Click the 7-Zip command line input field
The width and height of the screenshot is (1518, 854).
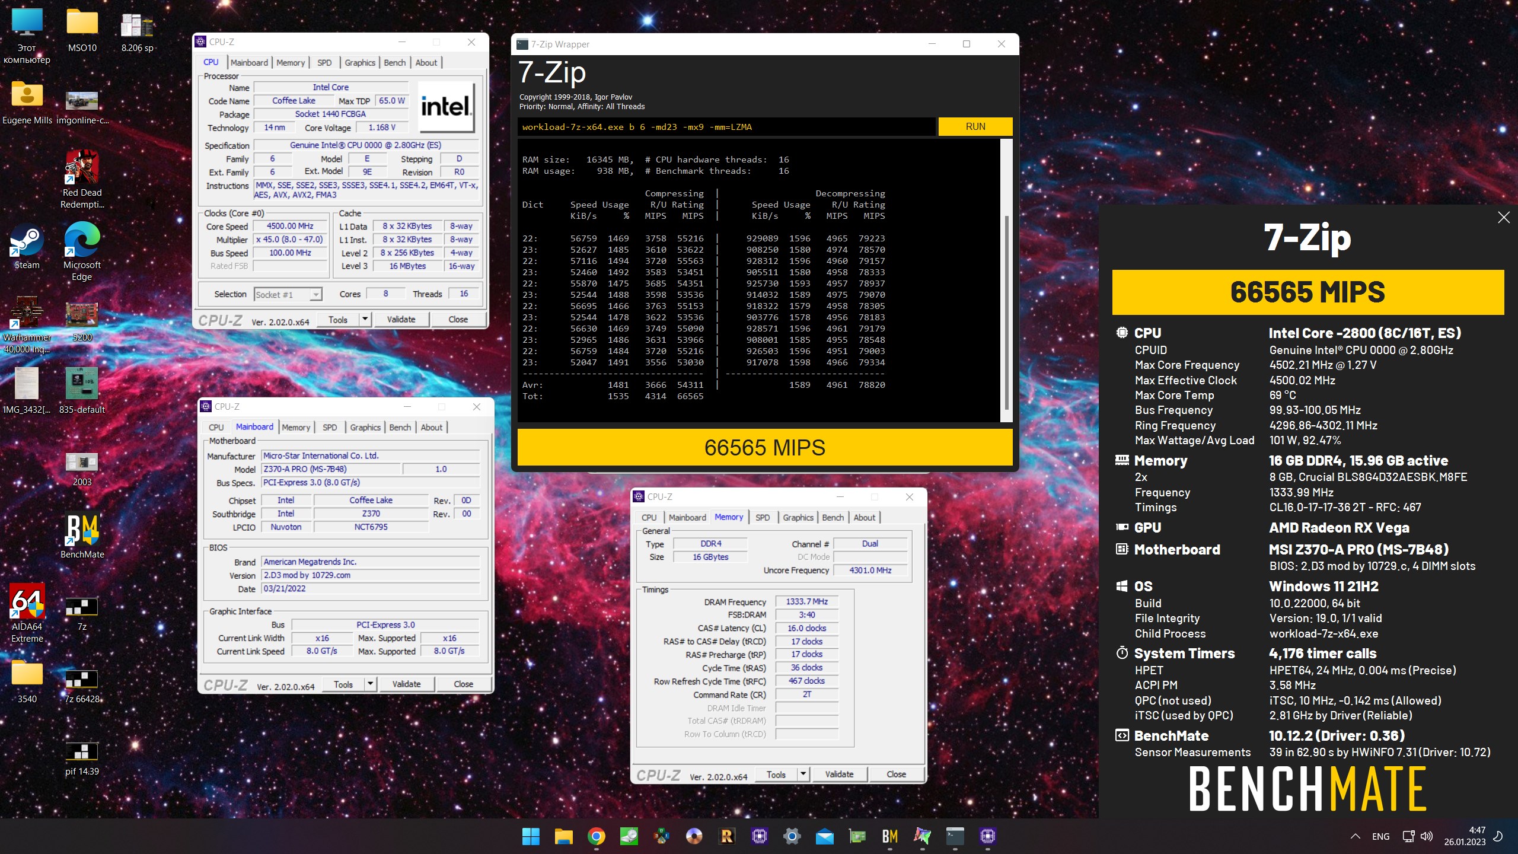click(x=726, y=127)
